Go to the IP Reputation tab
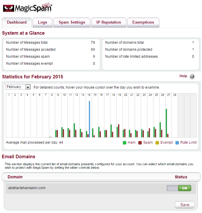 coord(108,22)
